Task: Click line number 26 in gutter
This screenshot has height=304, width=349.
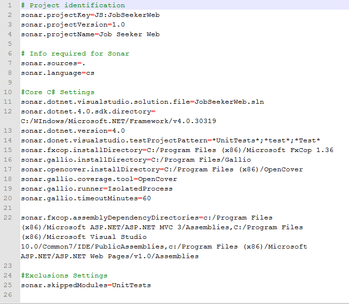Action: click(x=8, y=295)
